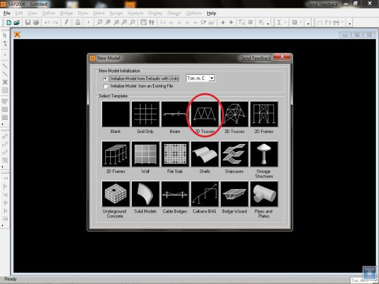The image size is (379, 284).
Task: Select the Staircases template
Action: tap(234, 154)
